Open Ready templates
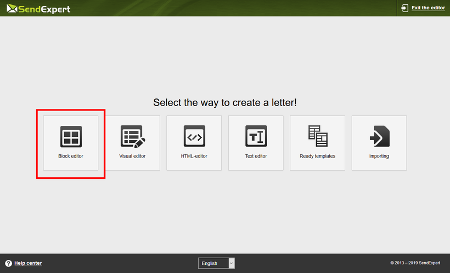Image resolution: width=450 pixels, height=273 pixels. coord(317,143)
